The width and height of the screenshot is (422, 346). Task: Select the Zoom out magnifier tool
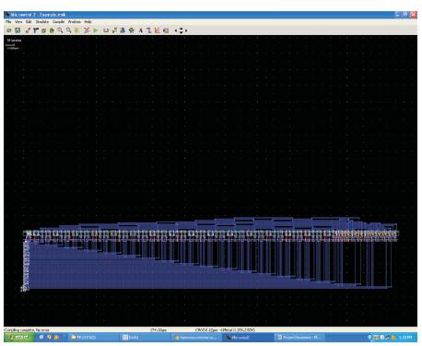pos(68,30)
